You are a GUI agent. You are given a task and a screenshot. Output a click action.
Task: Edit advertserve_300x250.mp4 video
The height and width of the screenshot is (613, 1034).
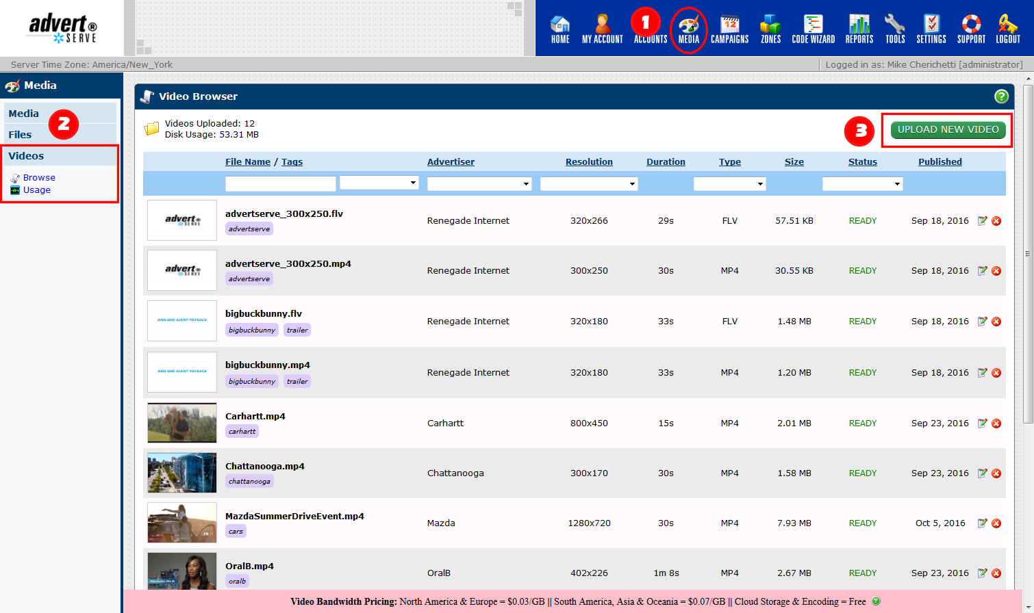[x=983, y=271]
